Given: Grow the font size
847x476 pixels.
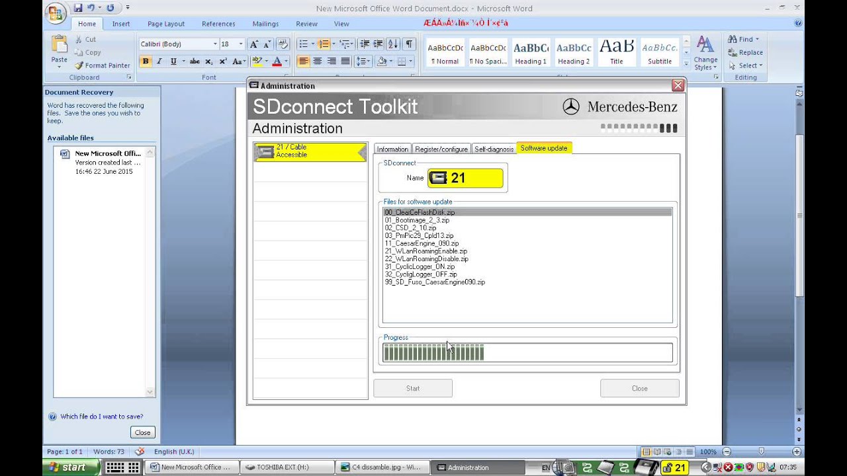Looking at the screenshot, I should tap(253, 44).
